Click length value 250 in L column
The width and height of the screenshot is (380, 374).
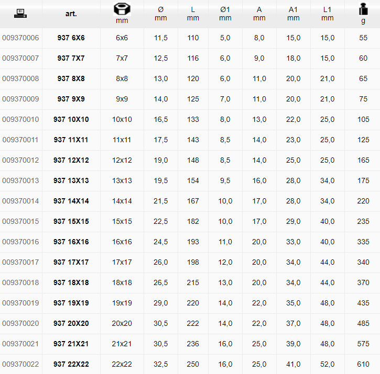pyautogui.click(x=193, y=364)
